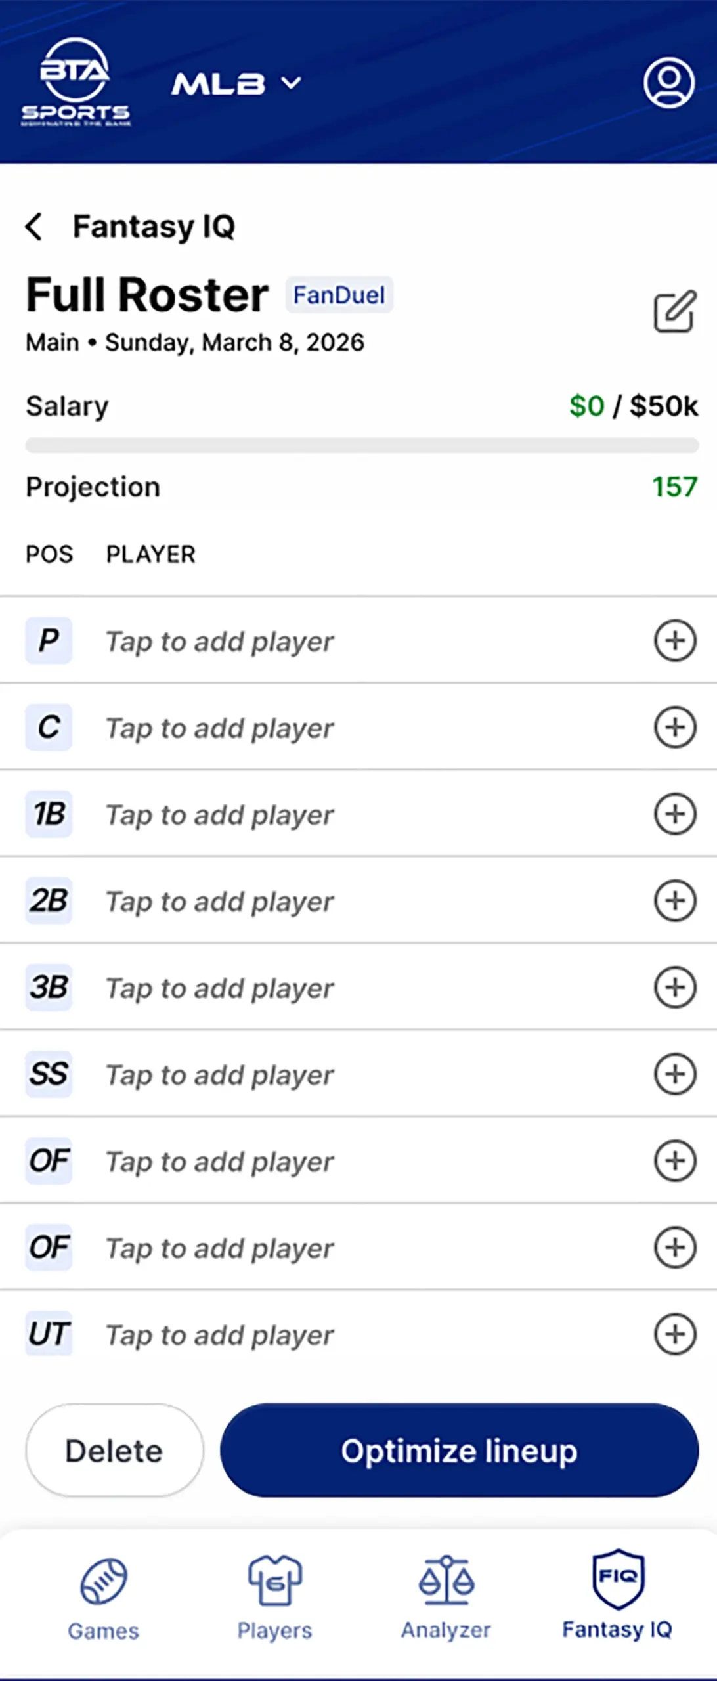Go back using Fantasy IQ chevron
717x1681 pixels.
pyautogui.click(x=34, y=227)
